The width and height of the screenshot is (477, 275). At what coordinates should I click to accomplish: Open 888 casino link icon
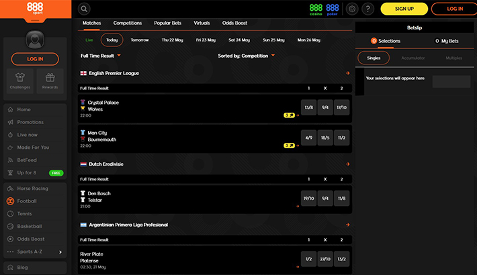tap(316, 9)
